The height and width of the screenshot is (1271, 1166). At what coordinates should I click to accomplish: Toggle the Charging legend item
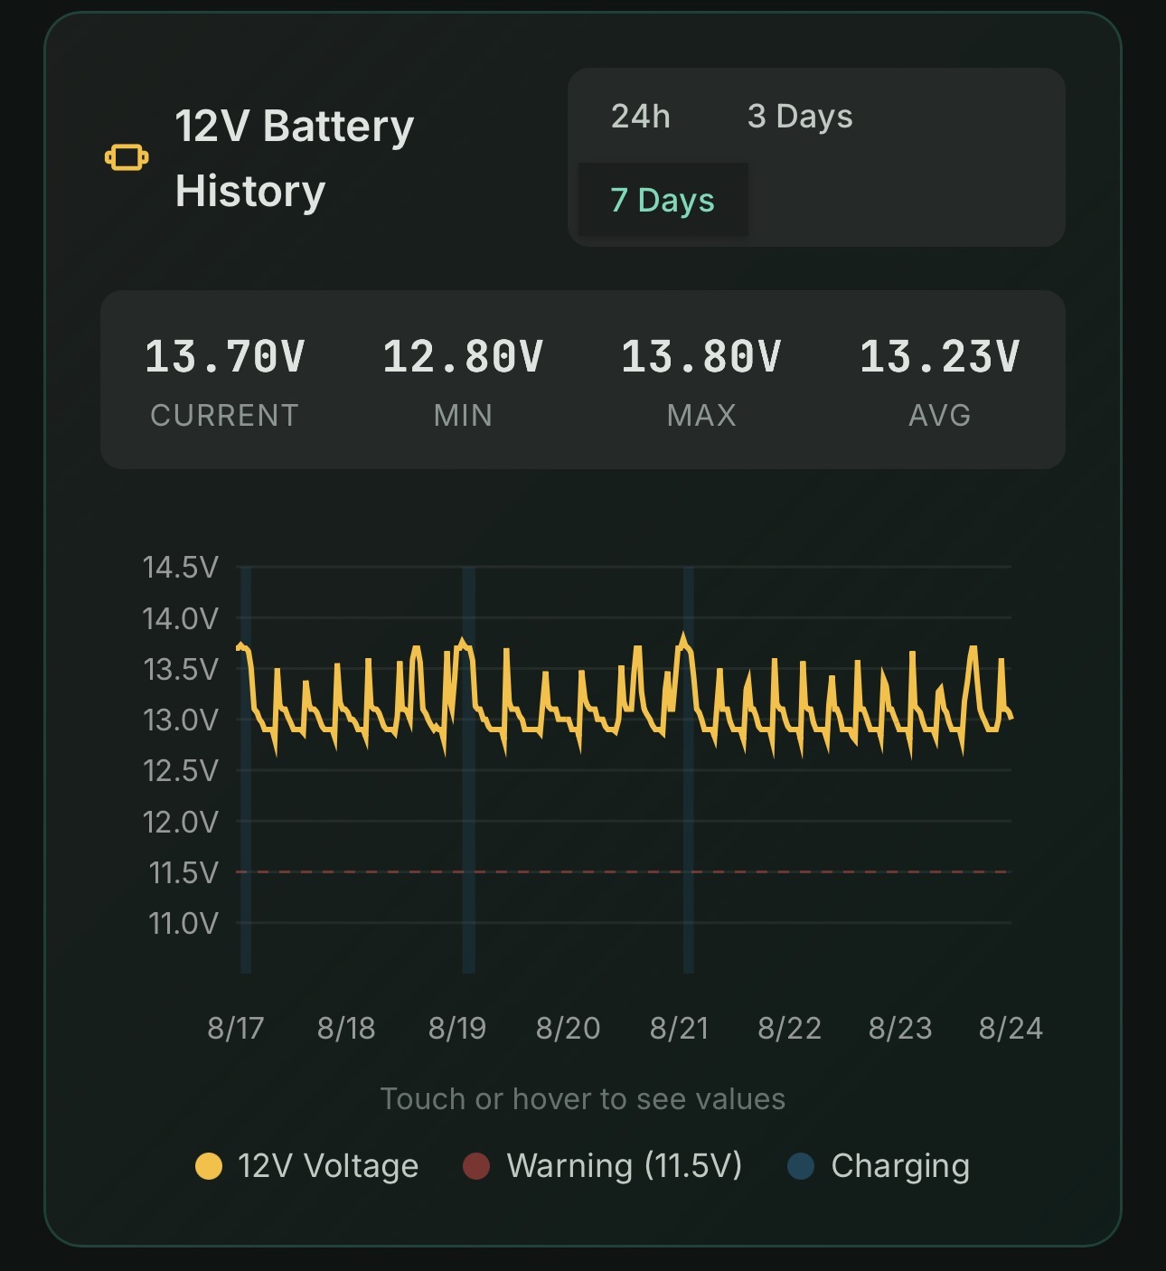[x=879, y=1166]
